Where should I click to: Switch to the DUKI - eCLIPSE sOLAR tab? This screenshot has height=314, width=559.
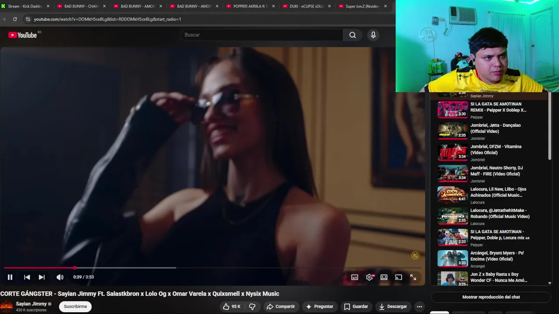[306, 6]
